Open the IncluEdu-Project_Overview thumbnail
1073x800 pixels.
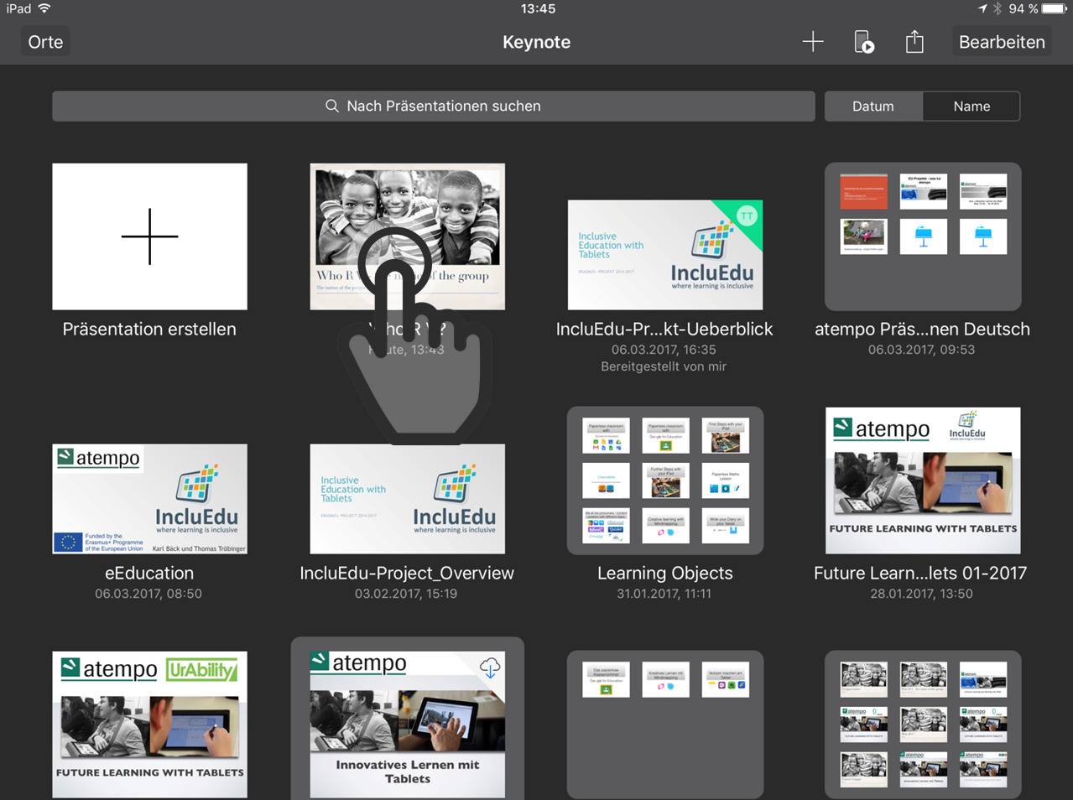[x=408, y=499]
